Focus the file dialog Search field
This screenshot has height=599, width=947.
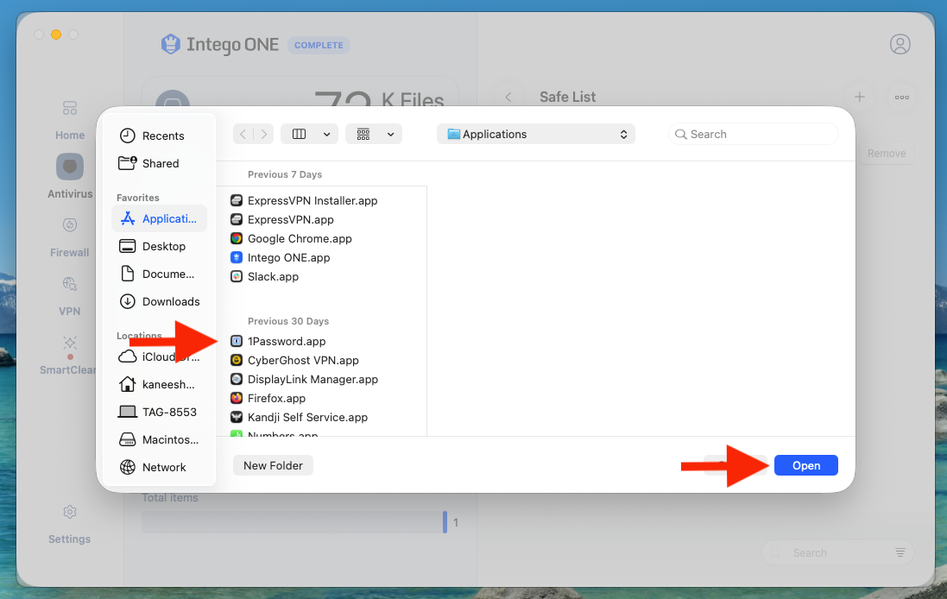tap(753, 134)
